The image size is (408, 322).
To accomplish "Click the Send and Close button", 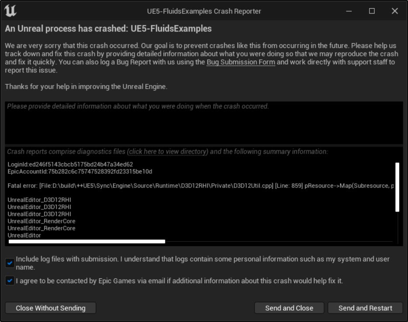I will [289, 308].
